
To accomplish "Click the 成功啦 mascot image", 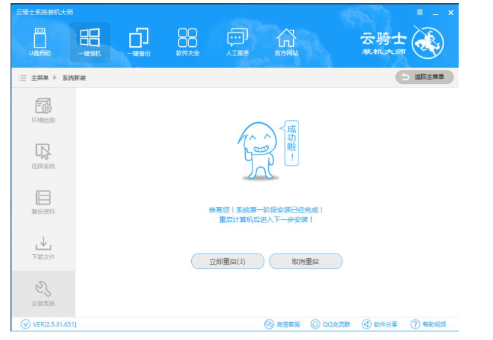I will point(268,151).
